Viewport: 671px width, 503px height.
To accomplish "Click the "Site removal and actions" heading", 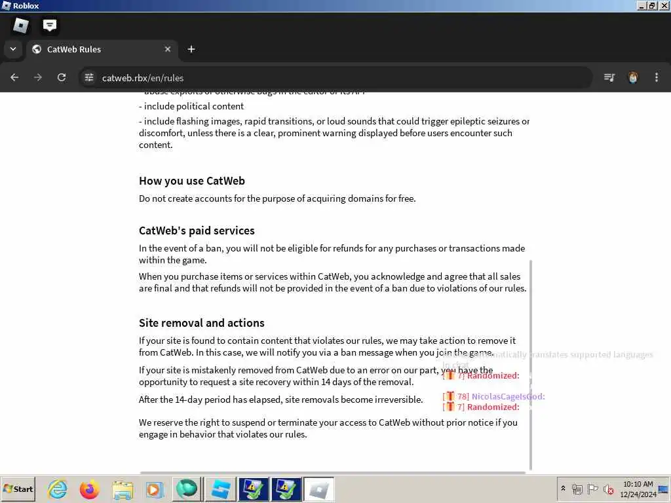I will click(202, 323).
